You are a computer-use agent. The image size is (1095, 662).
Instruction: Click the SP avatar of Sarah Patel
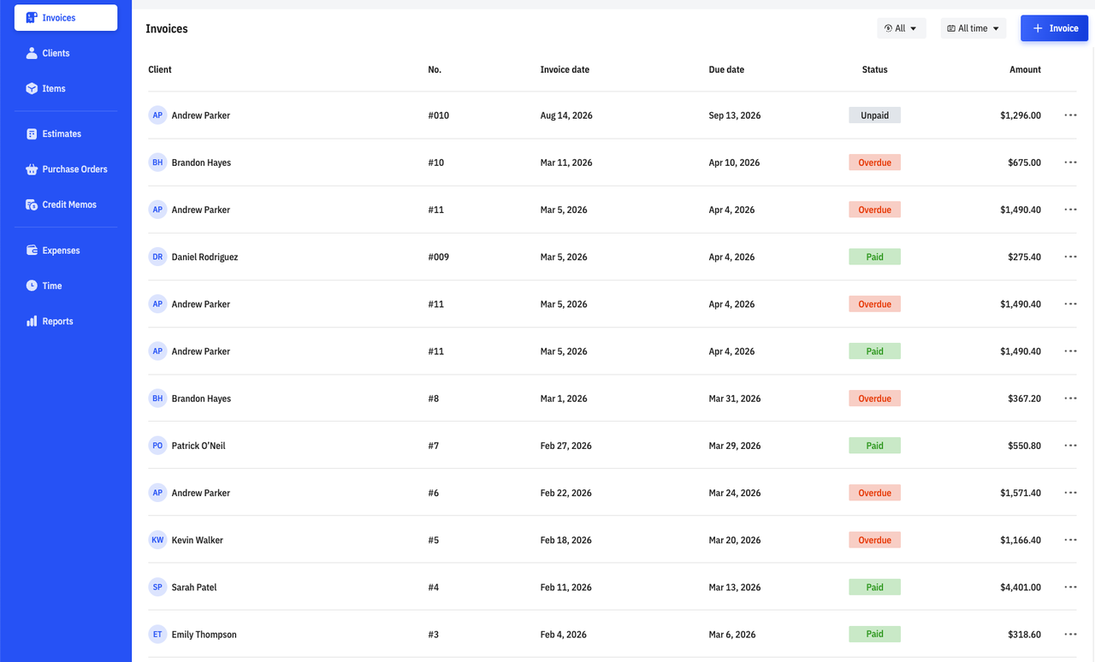pos(157,587)
